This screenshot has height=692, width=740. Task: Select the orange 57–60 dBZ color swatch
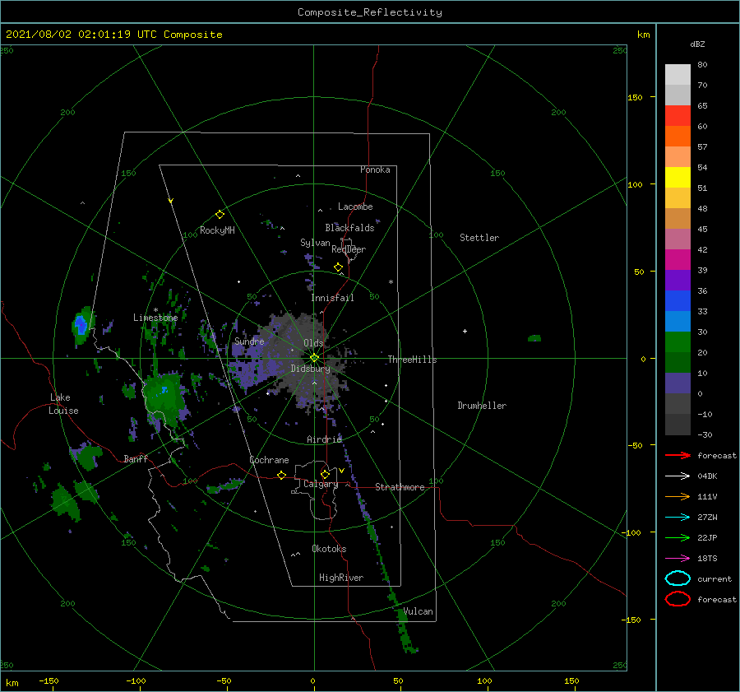tap(678, 136)
